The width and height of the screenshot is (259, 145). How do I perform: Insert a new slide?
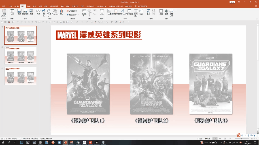pyautogui.click(x=4, y=12)
